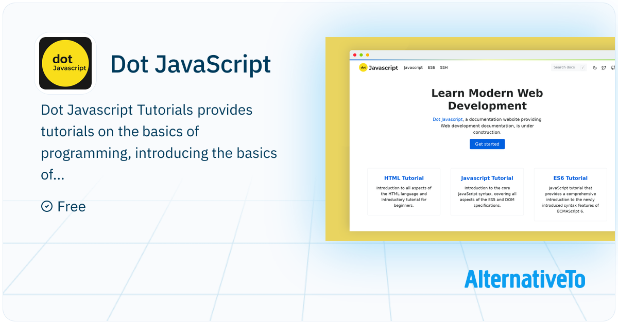
Task: Open the HTML Tutorial card link
Action: click(x=404, y=178)
